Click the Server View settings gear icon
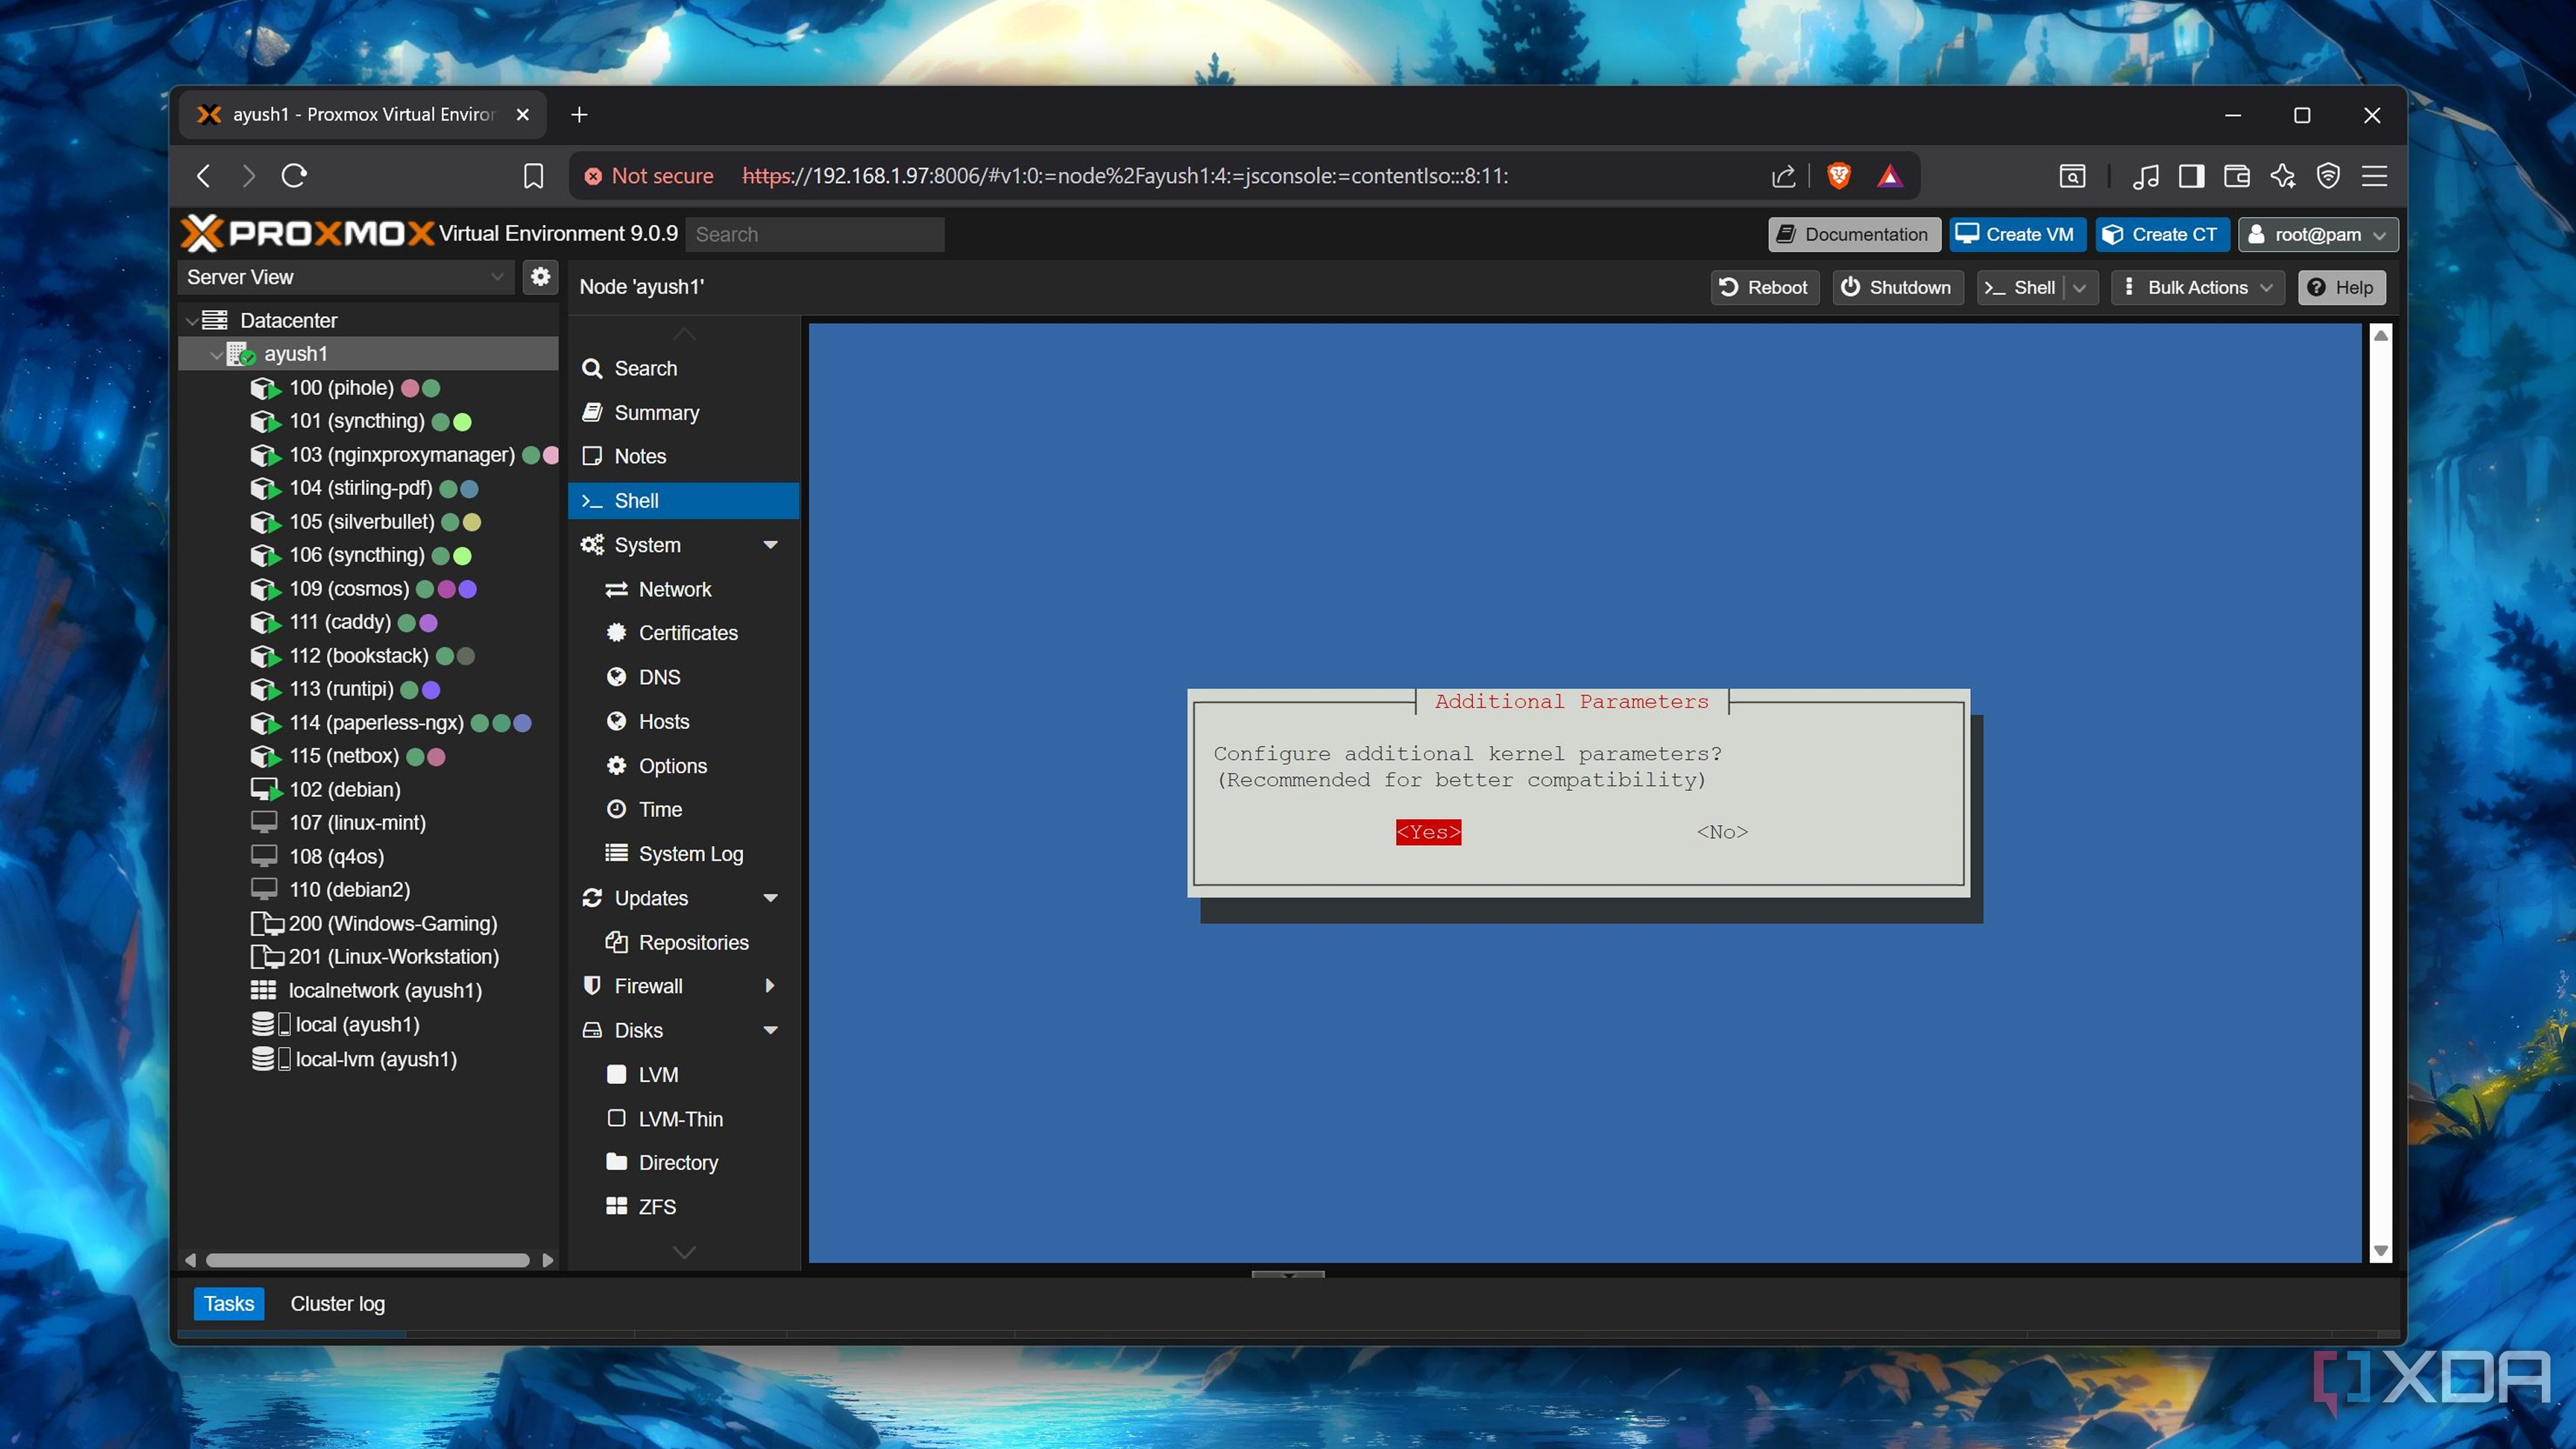Screen dimensions: 2576x1449 [x=540, y=277]
